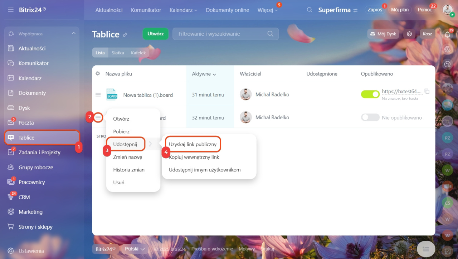Click the Aktualności icon in sidebar
The width and height of the screenshot is (458, 259).
pos(11,48)
